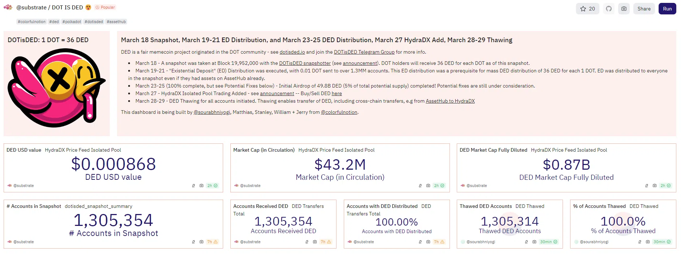The width and height of the screenshot is (681, 254).
Task: Open the @colorfulnotion profile link in description
Action: [x=339, y=112]
